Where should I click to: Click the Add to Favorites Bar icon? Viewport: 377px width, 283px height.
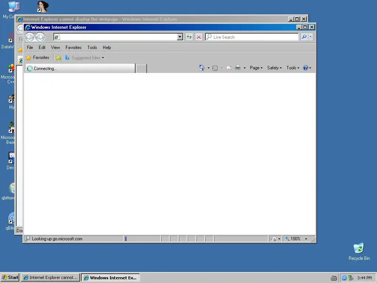[x=59, y=58]
